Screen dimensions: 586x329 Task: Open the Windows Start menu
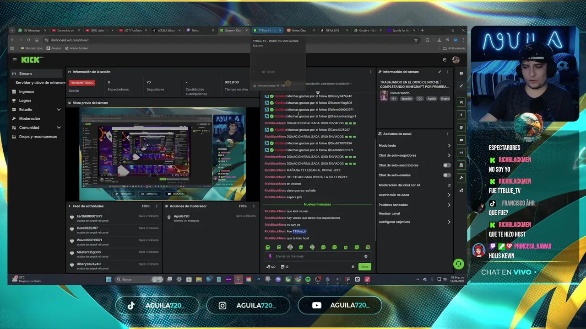click(x=109, y=279)
